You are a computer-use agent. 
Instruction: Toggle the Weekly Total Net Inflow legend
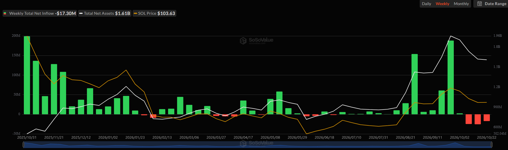[x=40, y=13]
